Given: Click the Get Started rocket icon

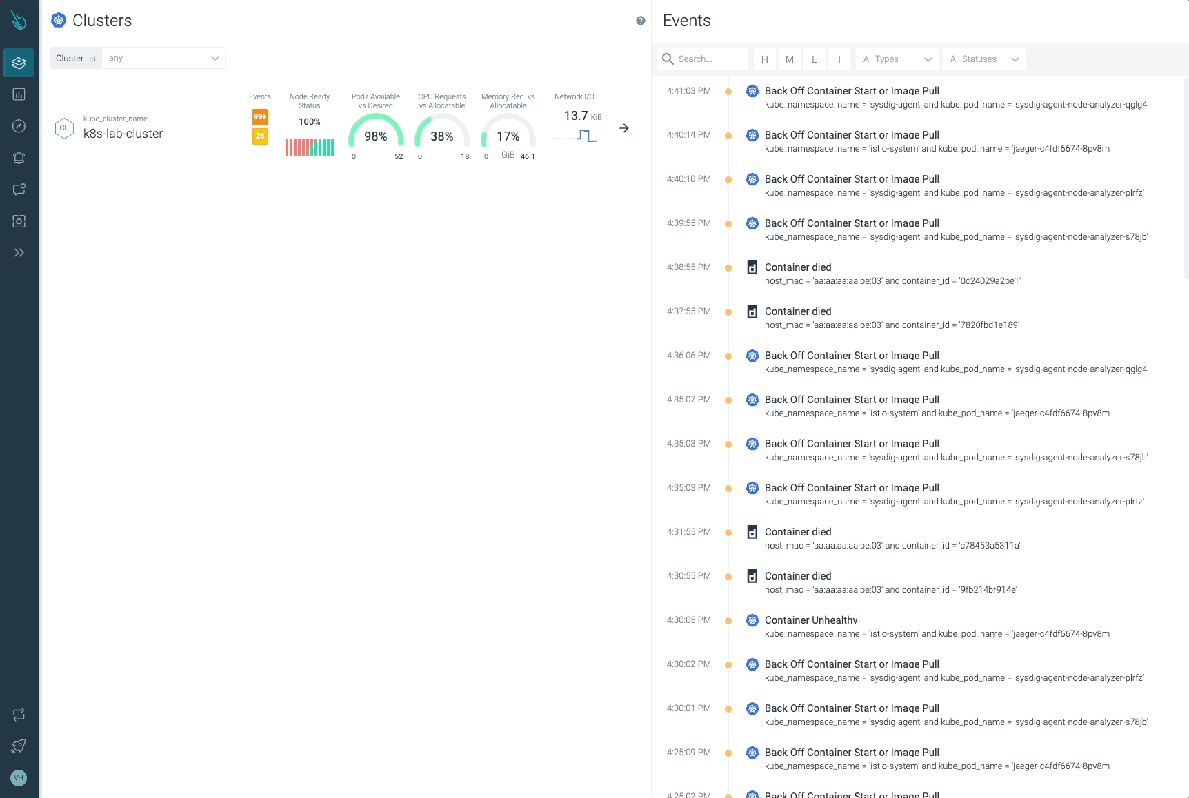Looking at the screenshot, I should pyautogui.click(x=19, y=746).
